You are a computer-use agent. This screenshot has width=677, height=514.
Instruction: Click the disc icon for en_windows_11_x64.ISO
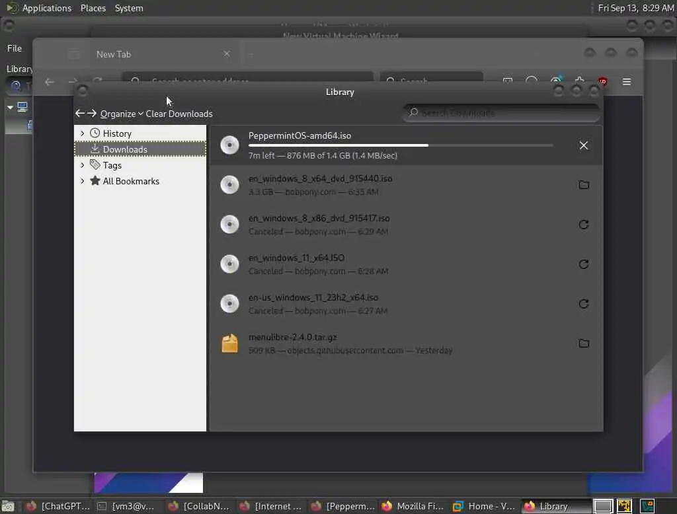click(x=229, y=264)
